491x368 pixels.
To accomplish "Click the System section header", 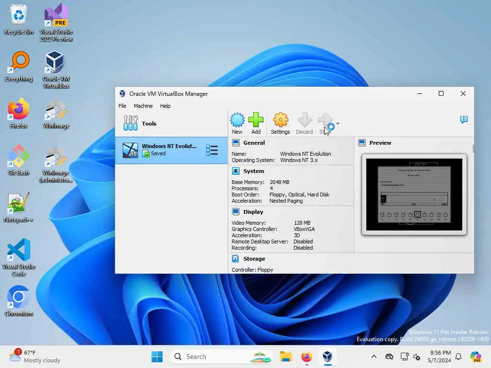I will tap(254, 171).
